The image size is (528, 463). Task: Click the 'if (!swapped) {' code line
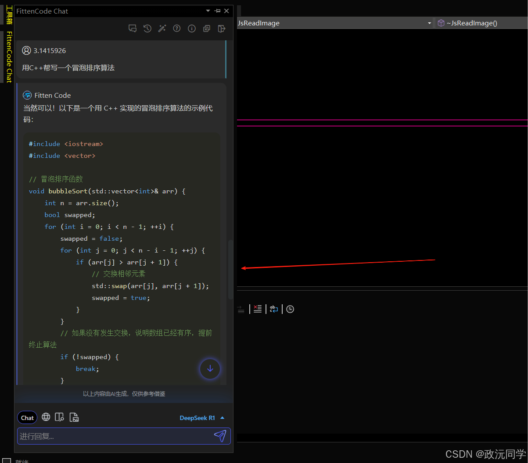[x=90, y=357]
